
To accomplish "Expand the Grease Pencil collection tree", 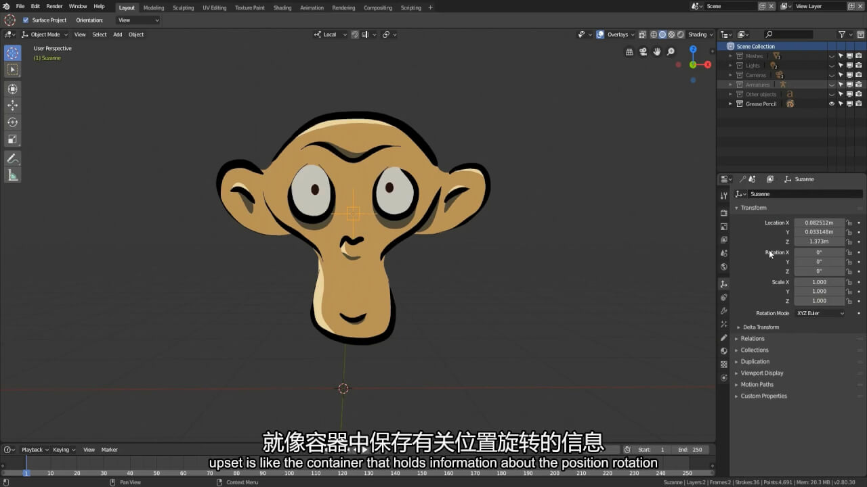I will click(730, 104).
